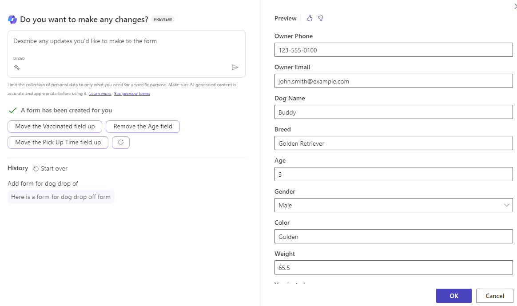Select 'Move the Vaccinated field up' suggestion
Screen dimensions: 517x306
coord(55,127)
